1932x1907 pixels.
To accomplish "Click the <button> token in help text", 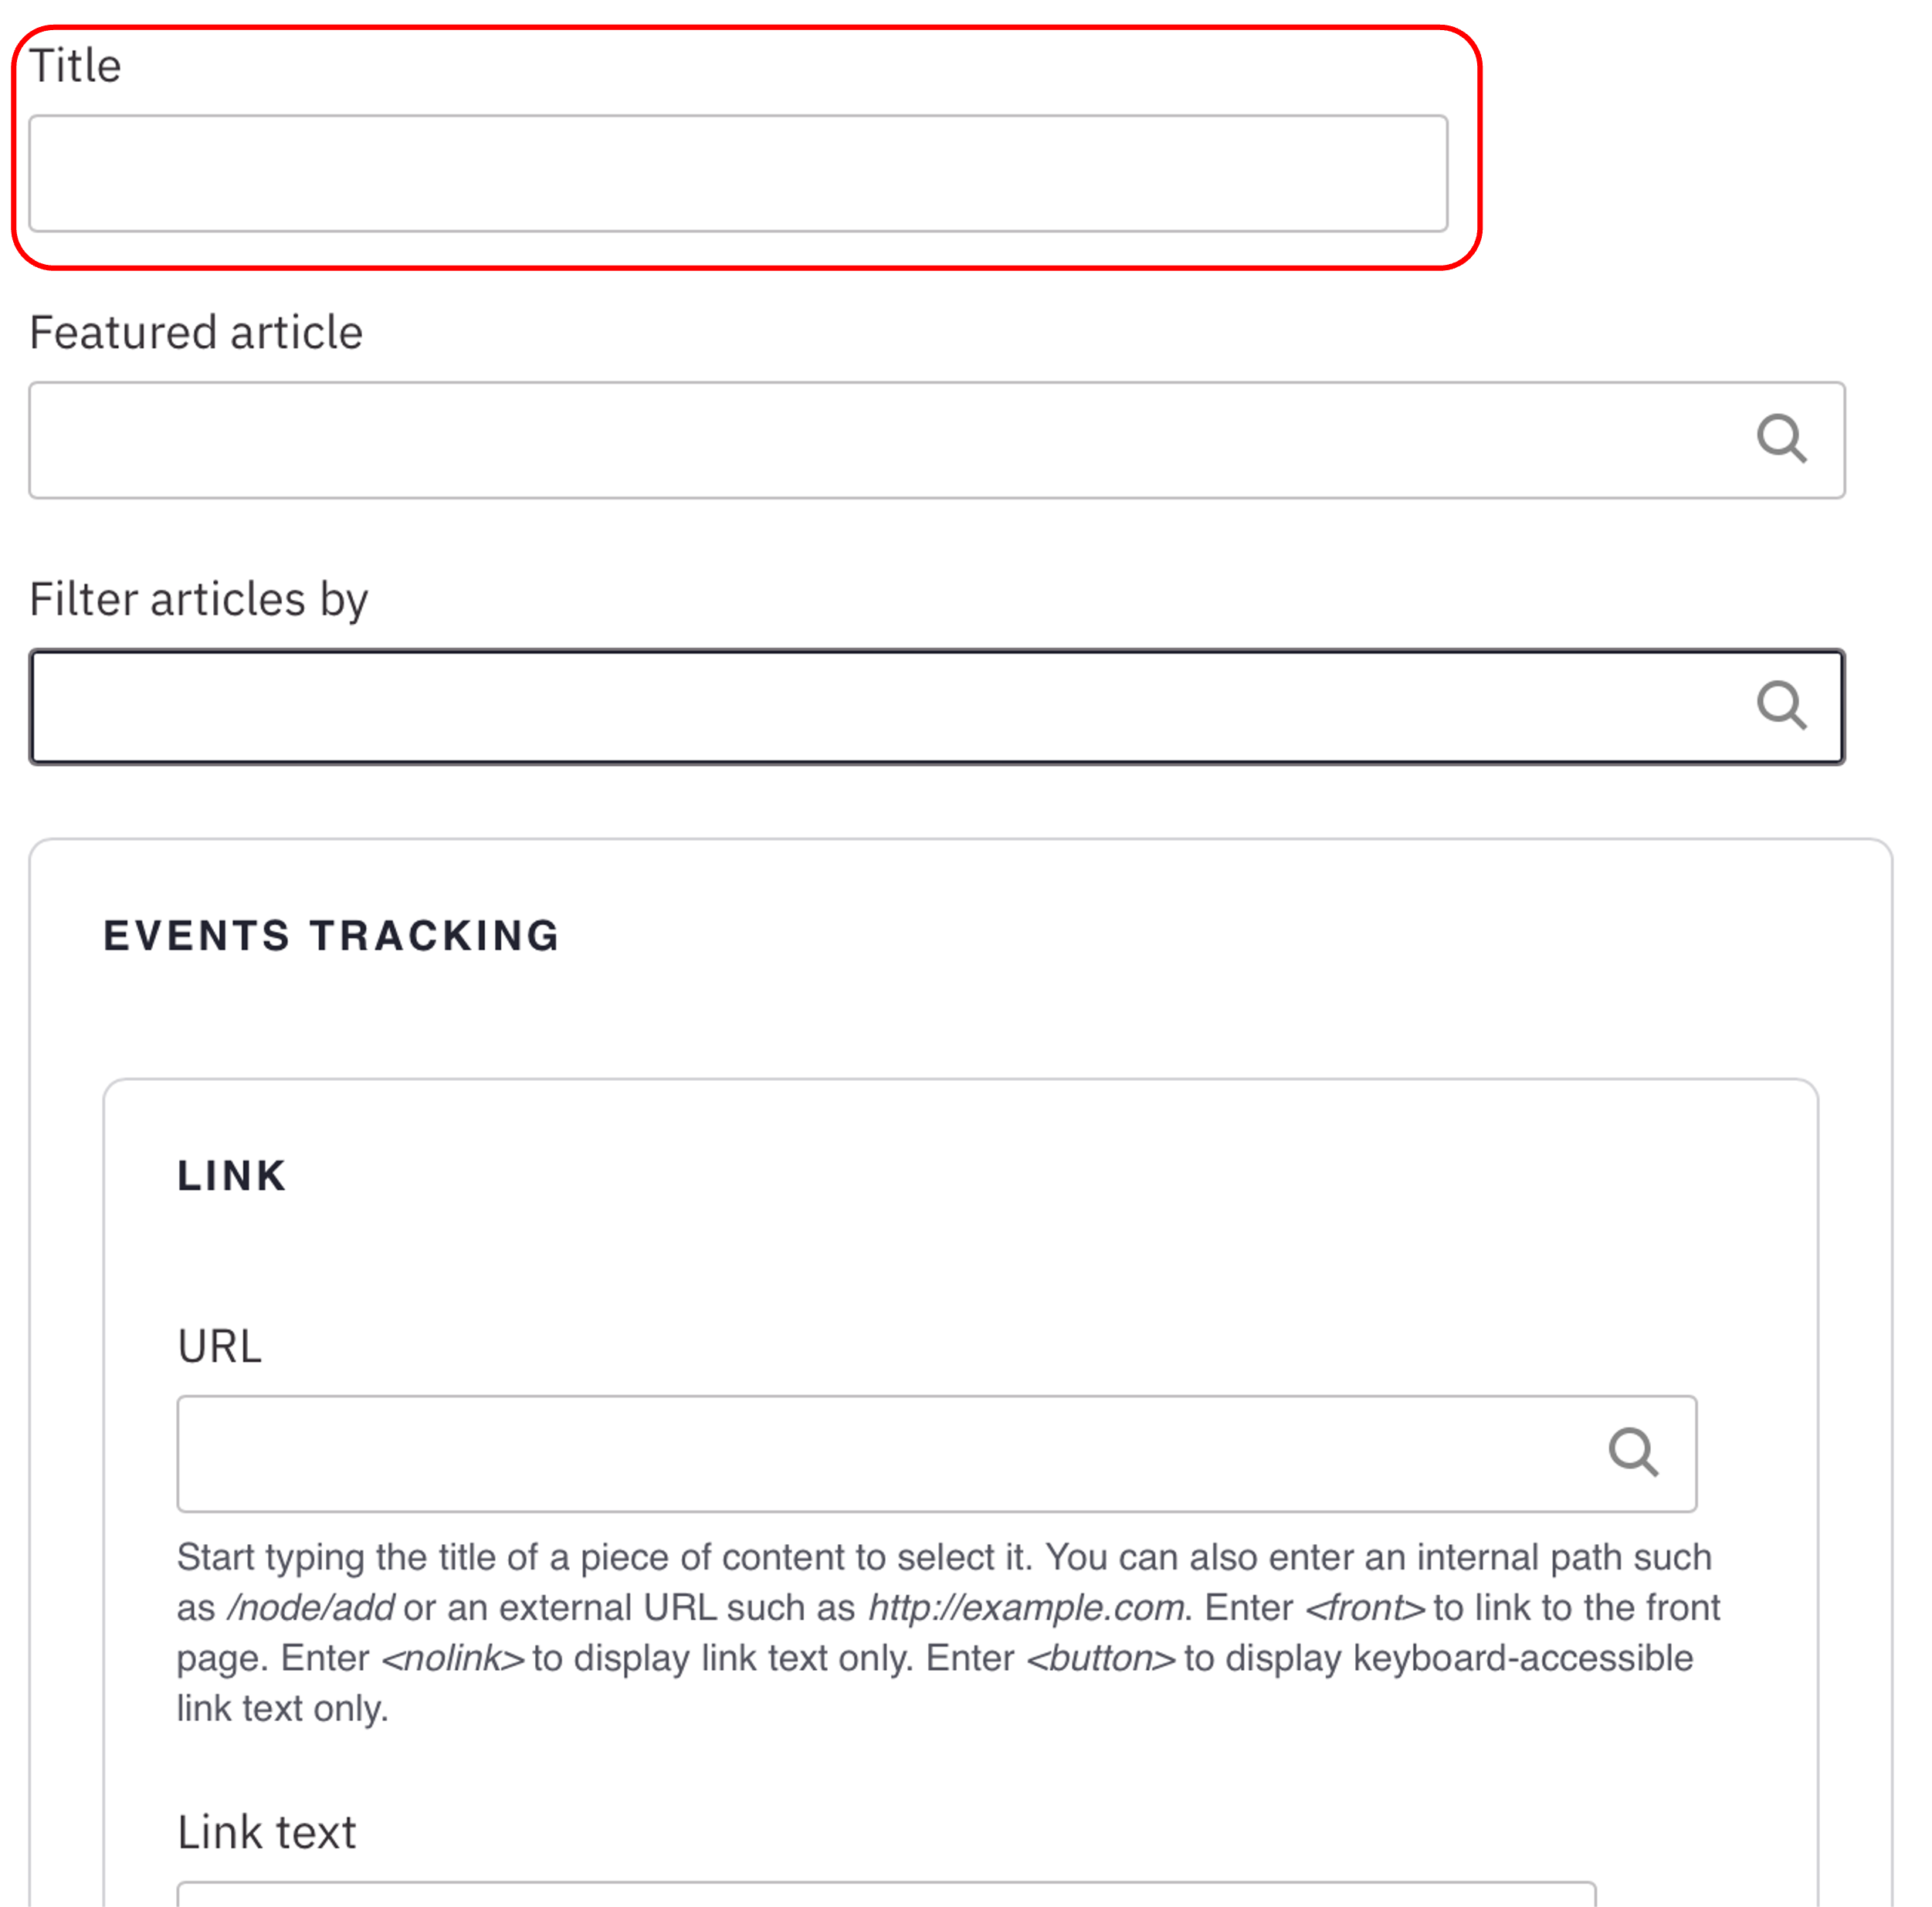I will pos(1101,1658).
